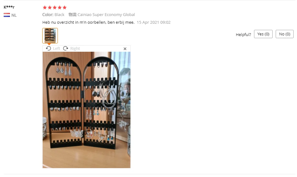Mark review helpful with Yes (0)
The height and width of the screenshot is (177, 297).
click(x=263, y=34)
